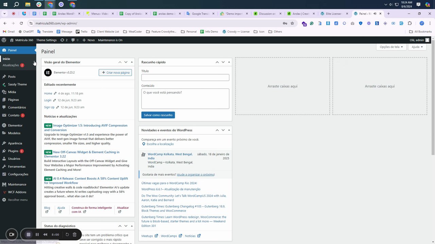Expand the Opções de tela dropdown
The height and width of the screenshot is (244, 435).
[391, 47]
